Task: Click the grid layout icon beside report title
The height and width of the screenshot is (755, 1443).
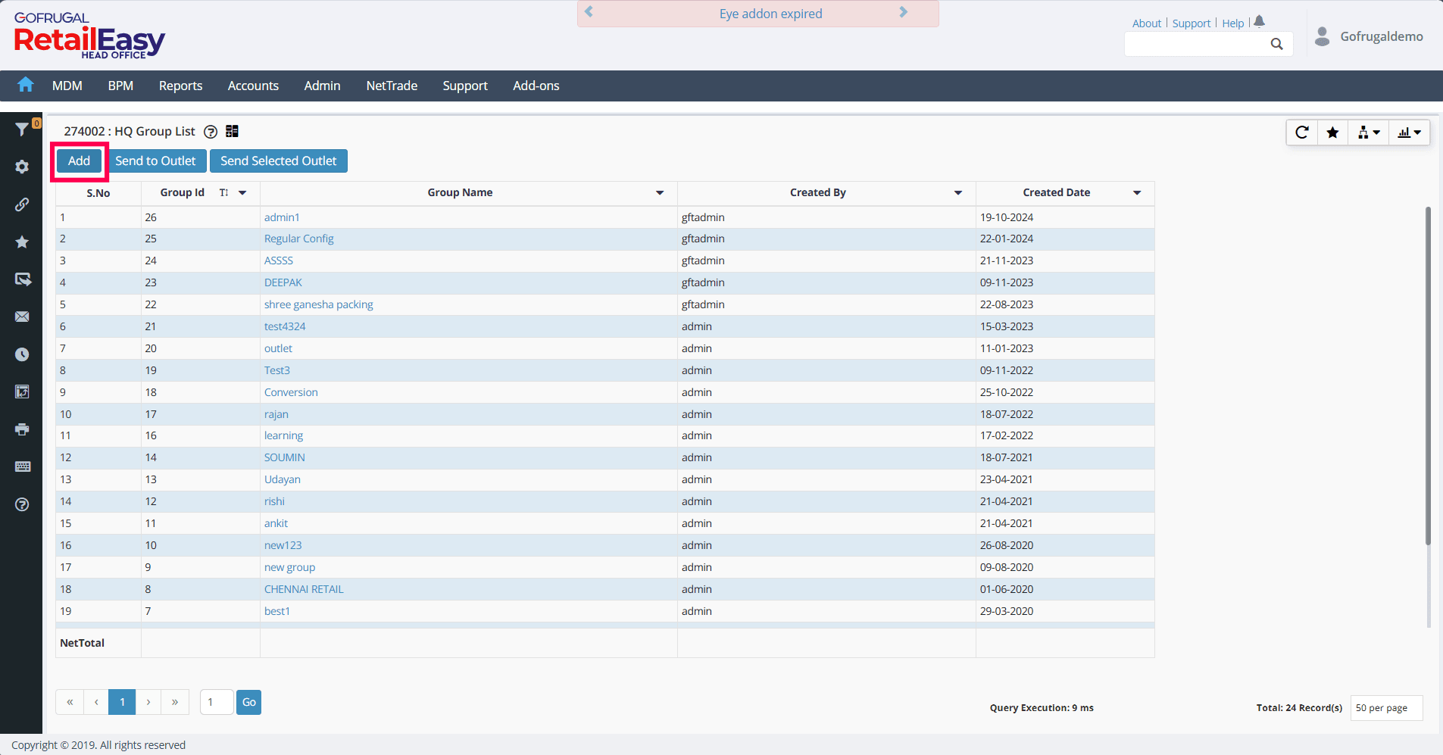Action: coord(232,131)
